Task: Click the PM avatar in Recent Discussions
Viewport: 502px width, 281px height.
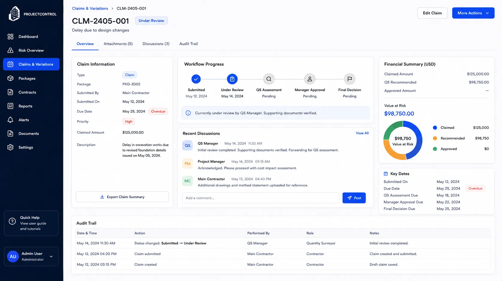Action: 187,164
